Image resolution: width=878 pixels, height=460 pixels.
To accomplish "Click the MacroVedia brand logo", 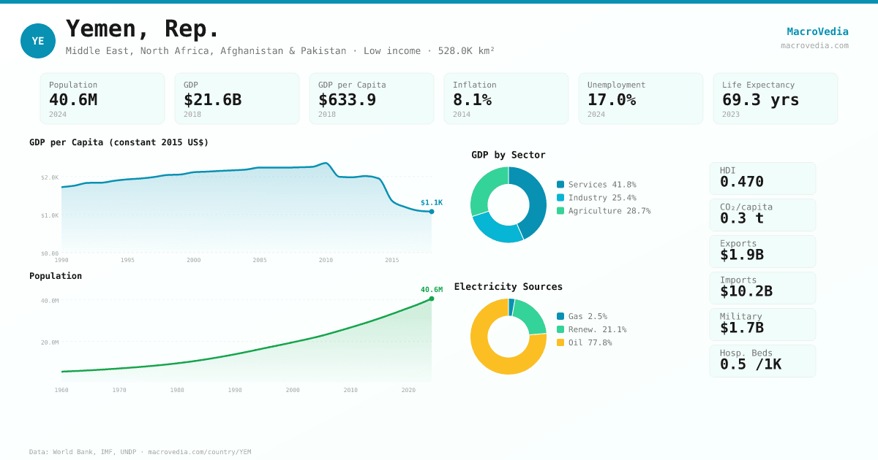I will click(x=817, y=31).
